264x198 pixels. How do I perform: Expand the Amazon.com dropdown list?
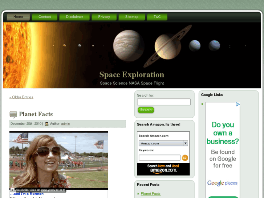[x=163, y=143]
